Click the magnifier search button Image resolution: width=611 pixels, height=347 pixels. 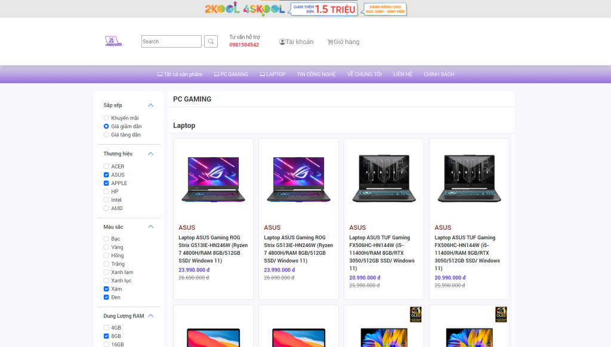(x=211, y=41)
